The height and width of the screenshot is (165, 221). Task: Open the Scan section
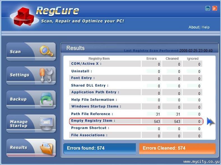[x=31, y=52]
